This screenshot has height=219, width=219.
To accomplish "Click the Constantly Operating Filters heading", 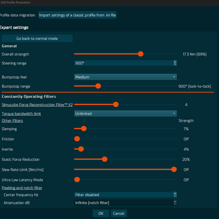I will coord(29,97).
